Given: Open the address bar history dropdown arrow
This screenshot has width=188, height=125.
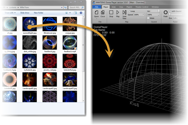Looking at the screenshot, I should (x=62, y=7).
